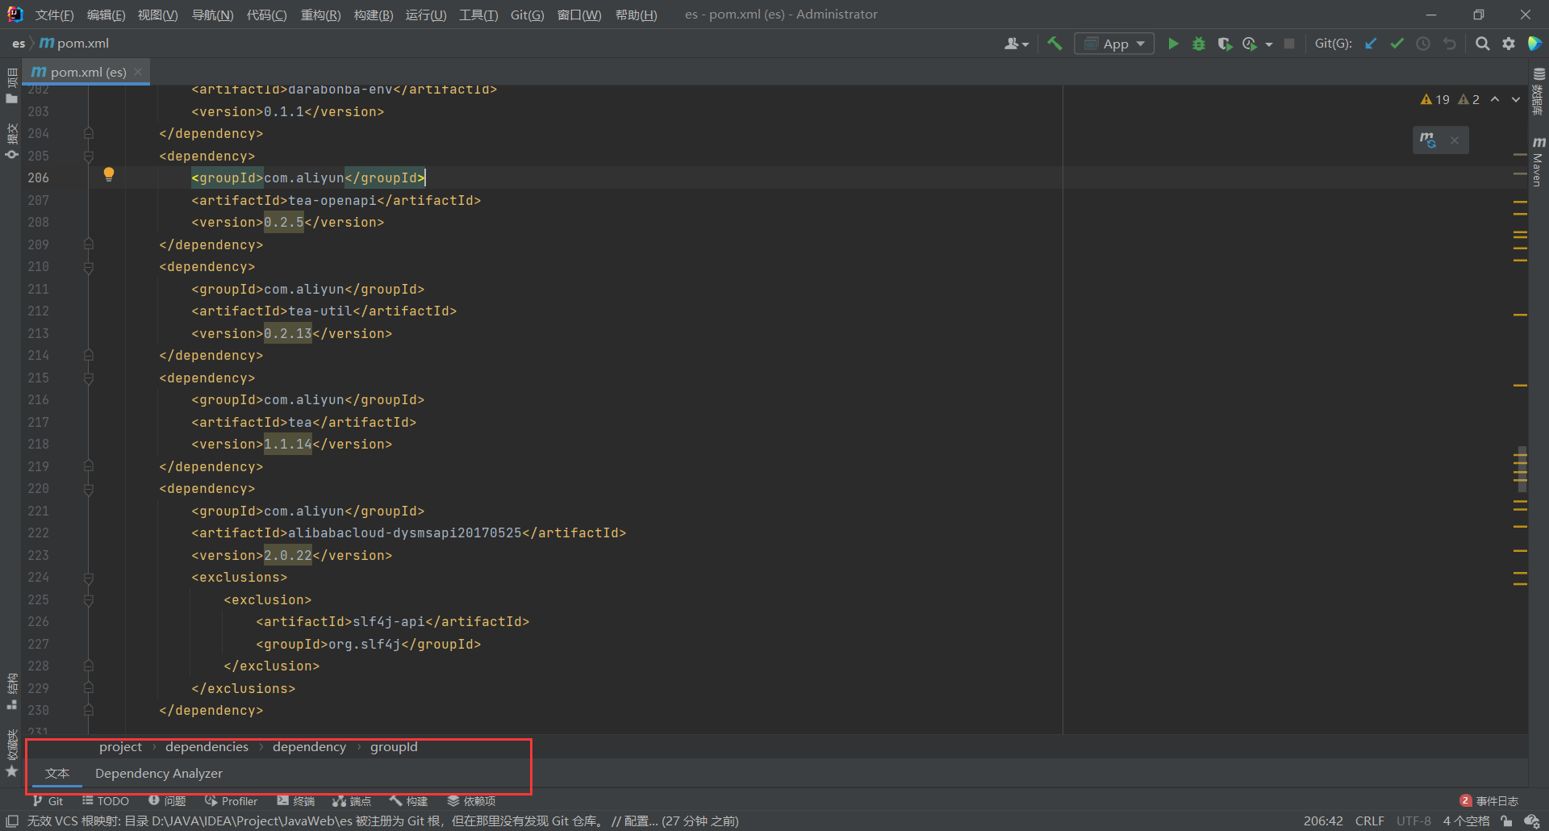Open IDE settings gear icon
The image size is (1549, 831).
click(x=1509, y=44)
